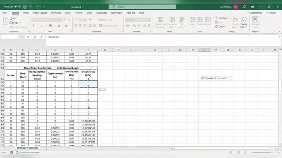Click the Fill Color bucket swatch
The height and width of the screenshot is (158, 282).
pos(59,25)
